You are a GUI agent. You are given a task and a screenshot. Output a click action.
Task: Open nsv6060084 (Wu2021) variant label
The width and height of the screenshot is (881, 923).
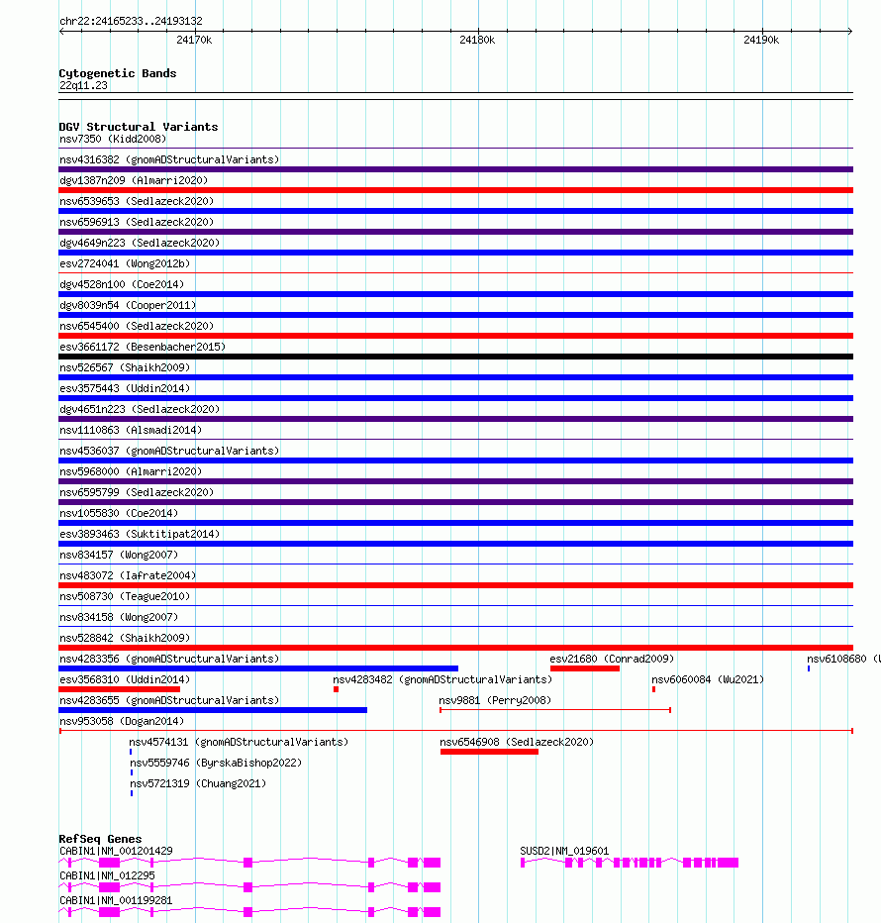[x=708, y=679]
